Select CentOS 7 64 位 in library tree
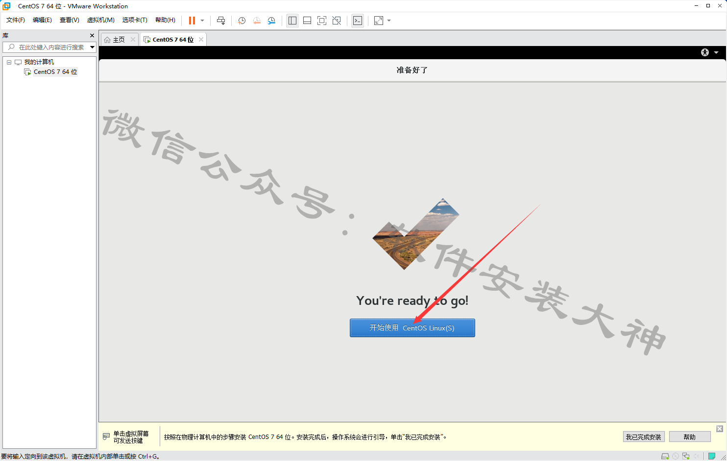The width and height of the screenshot is (727, 461). click(x=55, y=72)
